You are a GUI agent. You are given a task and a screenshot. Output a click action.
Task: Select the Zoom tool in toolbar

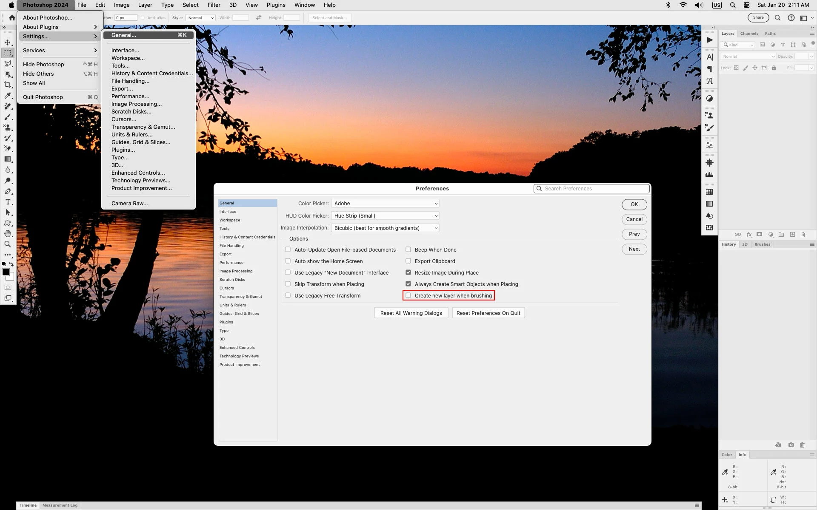coord(8,244)
